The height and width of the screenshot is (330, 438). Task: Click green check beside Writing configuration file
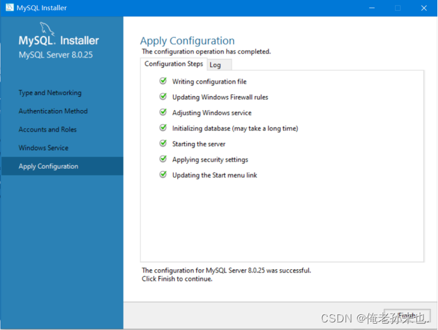163,81
